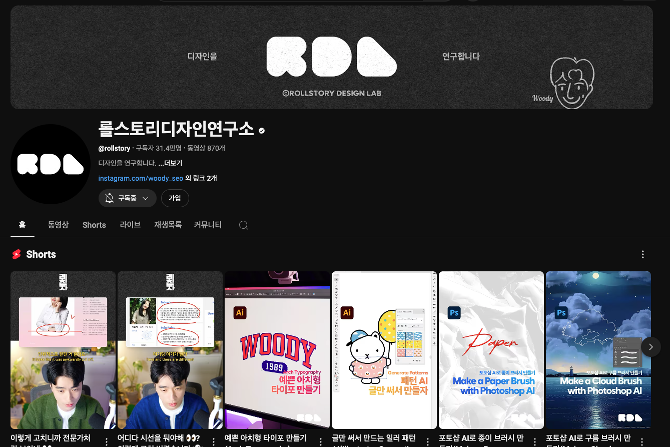Open menu for 어디다 시선을 둬야해 short
The image size is (670, 447).
point(214,442)
